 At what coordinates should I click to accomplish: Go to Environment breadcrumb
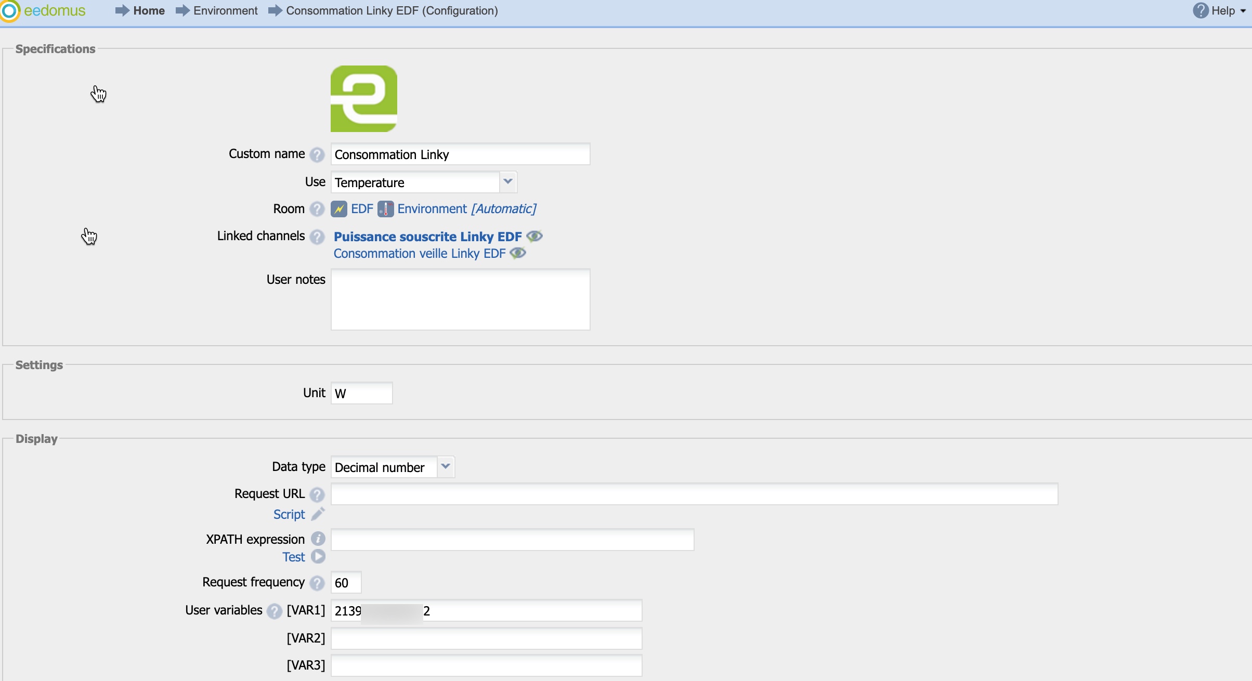coord(225,11)
